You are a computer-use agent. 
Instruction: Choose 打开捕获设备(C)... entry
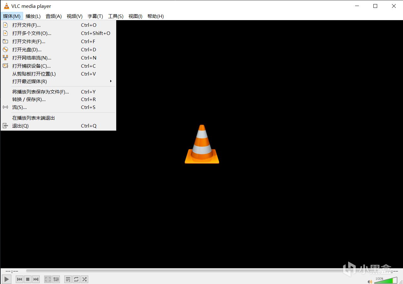[x=58, y=66]
